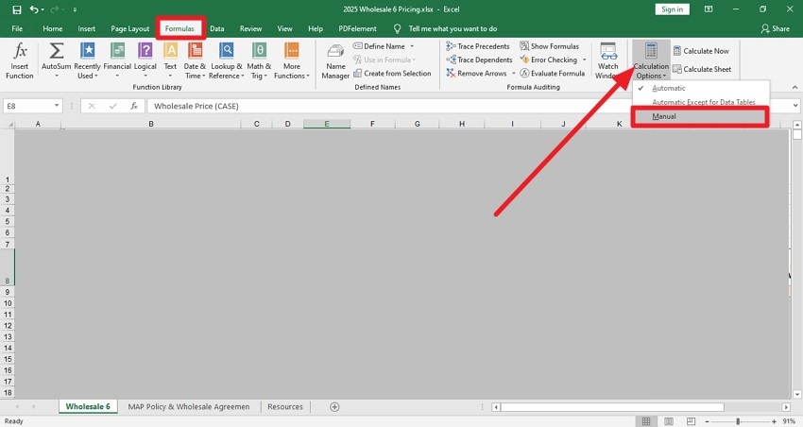
Task: Run Error Checking
Action: point(549,60)
